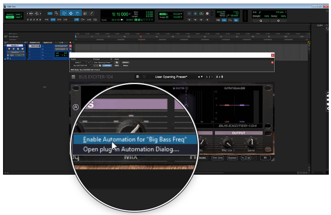Click the heart favorite preset icon
Image resolution: width=331 pixels, height=215 pixels.
coord(144,77)
